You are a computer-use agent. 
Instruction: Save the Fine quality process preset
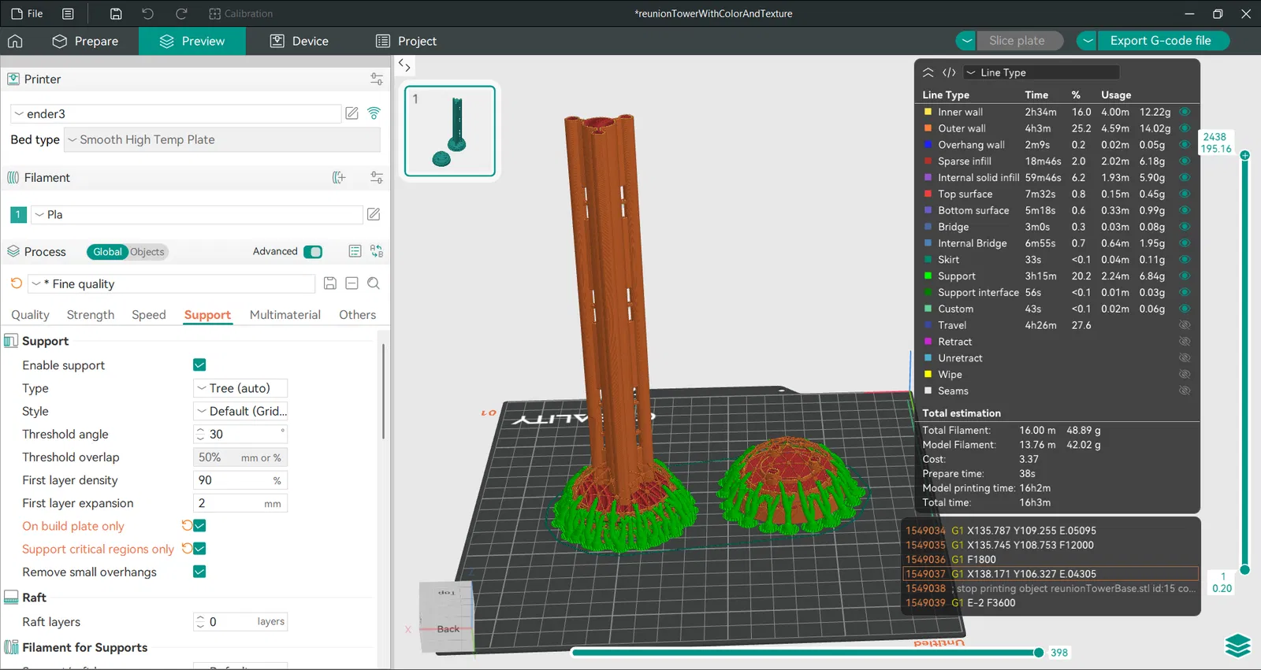[x=330, y=283]
